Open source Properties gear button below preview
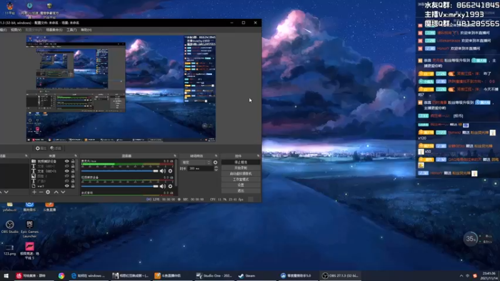500x281 pixels. click(41, 148)
